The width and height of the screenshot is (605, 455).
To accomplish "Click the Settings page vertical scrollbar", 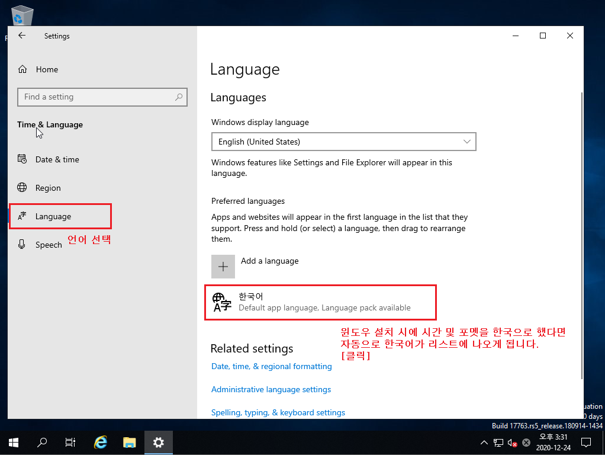I will [581, 236].
